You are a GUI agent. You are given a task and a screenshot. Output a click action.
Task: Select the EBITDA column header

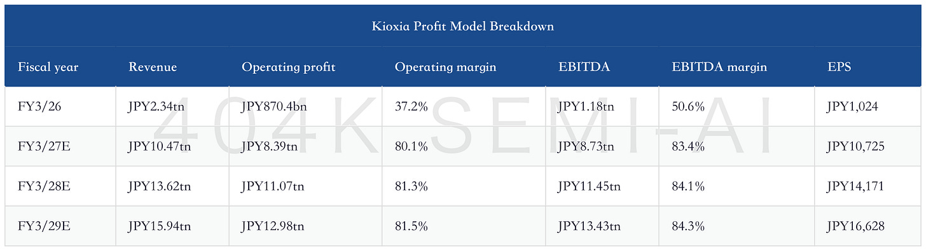coord(583,67)
